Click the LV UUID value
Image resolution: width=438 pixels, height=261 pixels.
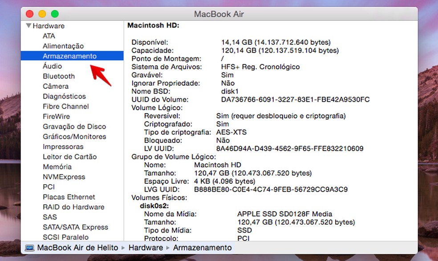pos(290,148)
